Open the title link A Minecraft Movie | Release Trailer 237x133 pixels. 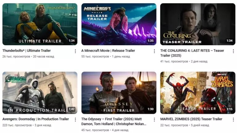click(108, 51)
